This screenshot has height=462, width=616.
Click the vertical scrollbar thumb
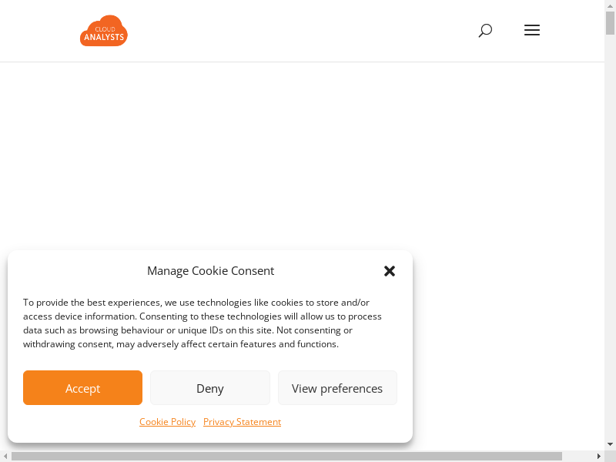(x=610, y=23)
